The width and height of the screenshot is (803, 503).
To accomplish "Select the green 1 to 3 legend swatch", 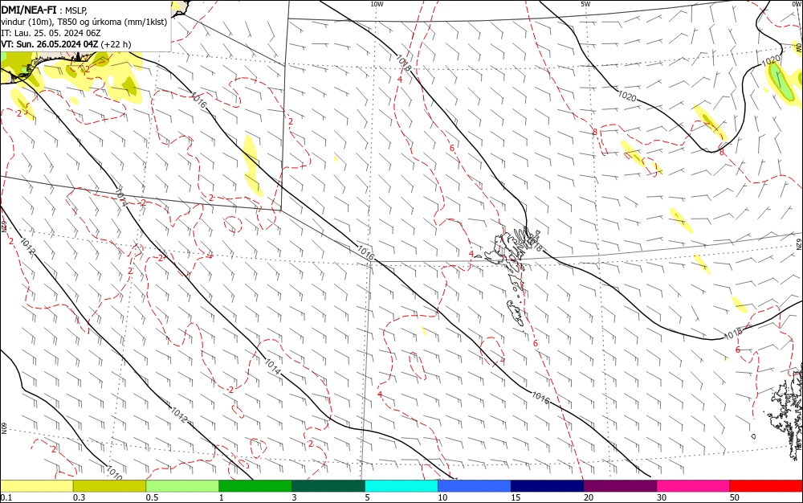I will (x=255, y=486).
